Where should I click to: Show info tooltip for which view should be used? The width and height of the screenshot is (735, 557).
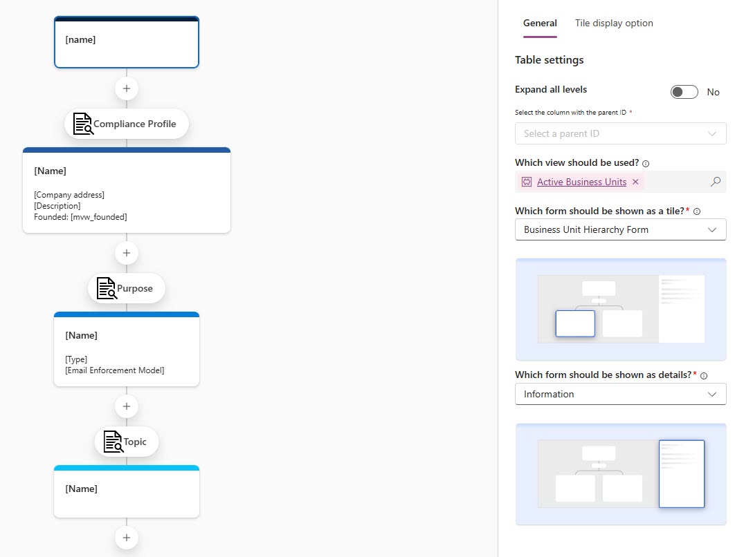[x=646, y=164]
